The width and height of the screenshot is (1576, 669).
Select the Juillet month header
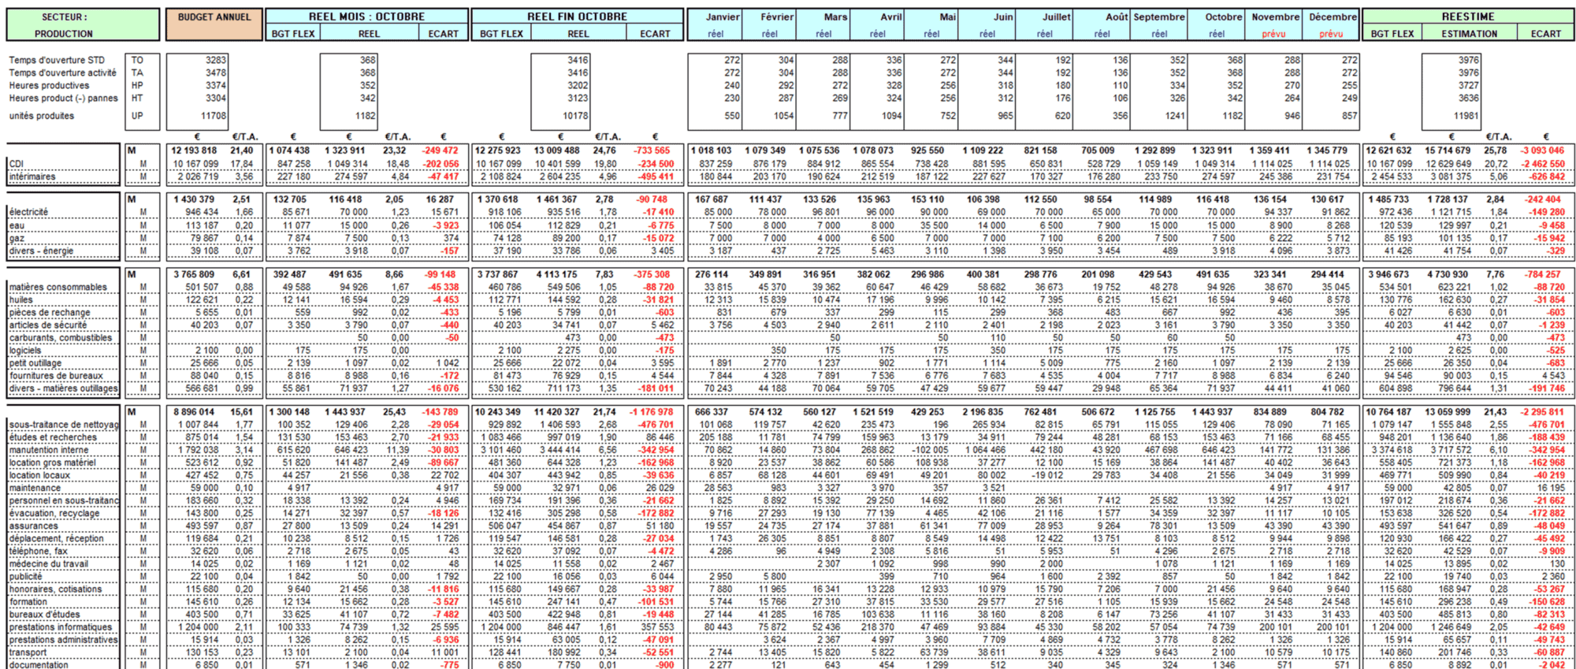click(1056, 17)
